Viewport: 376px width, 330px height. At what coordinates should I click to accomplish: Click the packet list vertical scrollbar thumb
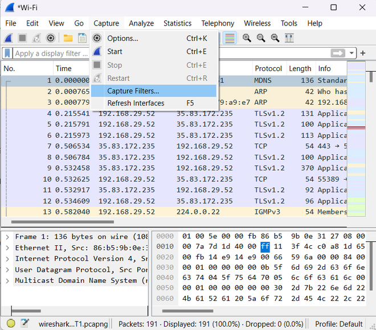pos(371,77)
